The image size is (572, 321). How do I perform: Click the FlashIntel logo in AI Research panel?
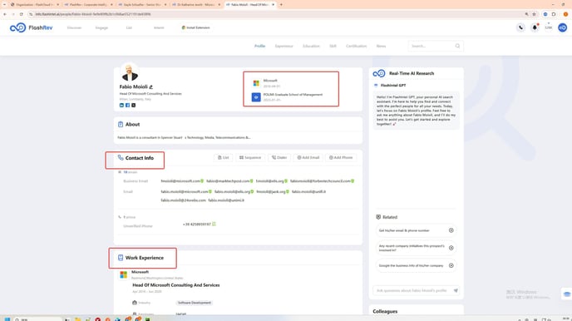[x=379, y=73]
